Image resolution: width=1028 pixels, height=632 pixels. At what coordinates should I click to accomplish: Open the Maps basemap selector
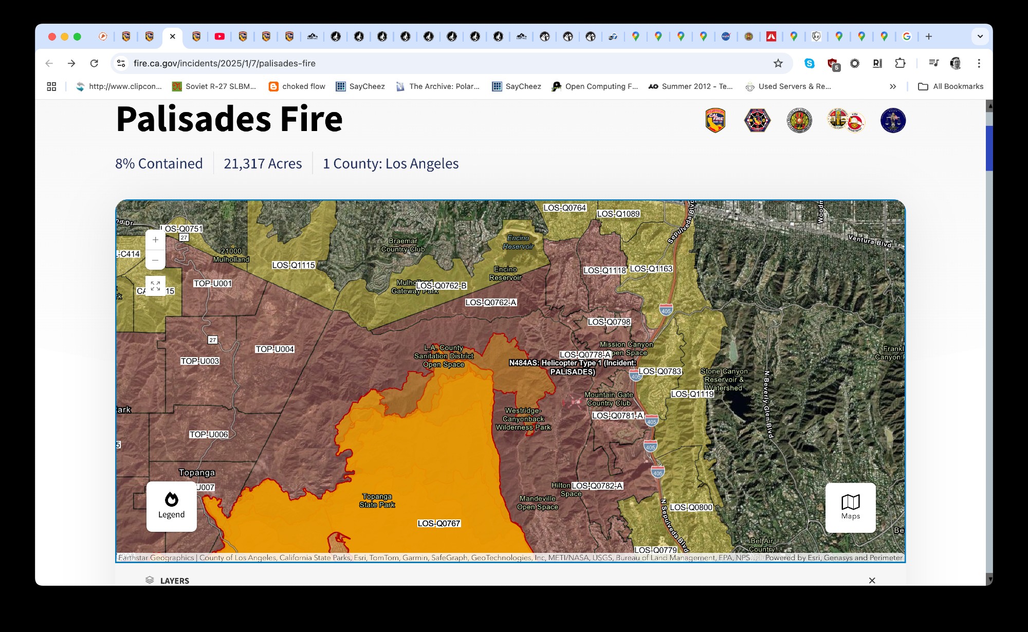[x=850, y=507]
